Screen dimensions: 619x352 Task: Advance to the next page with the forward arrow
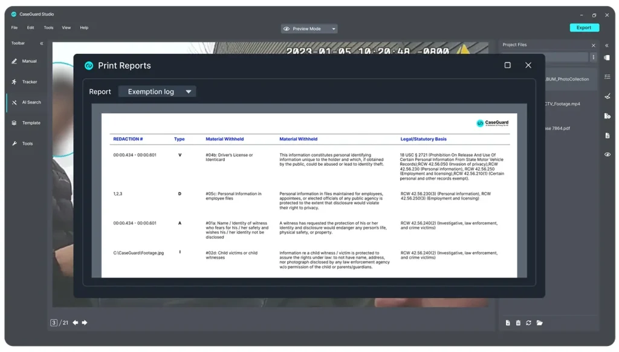[85, 322]
